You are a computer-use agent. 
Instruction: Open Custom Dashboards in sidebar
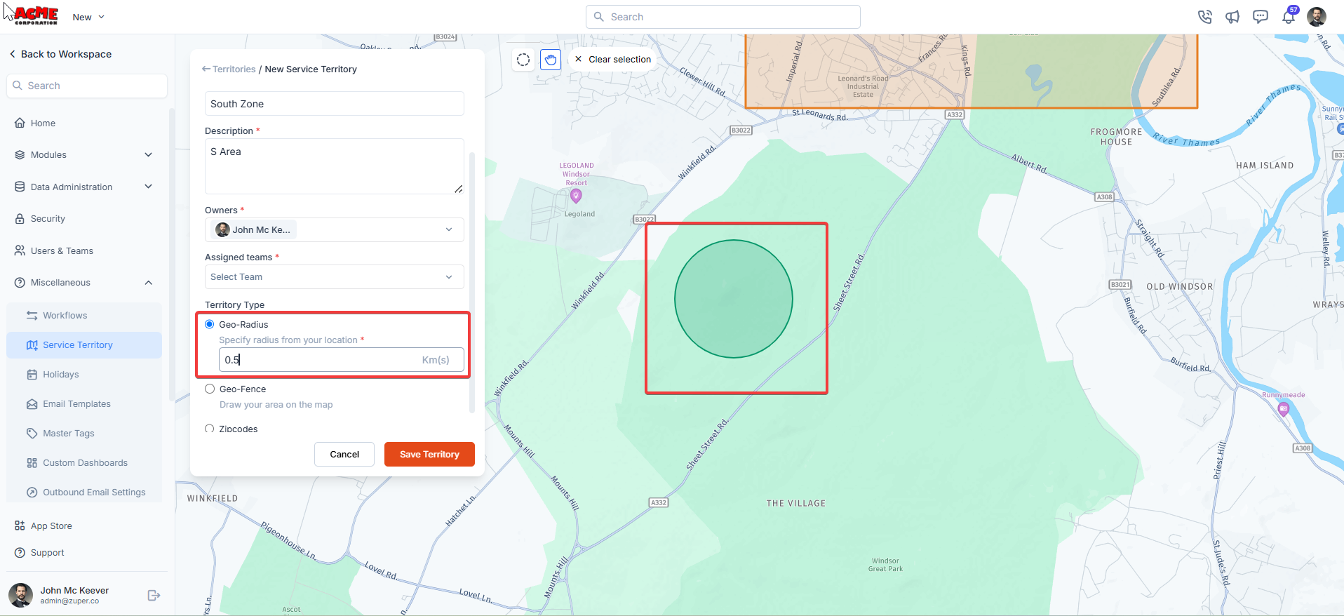tap(84, 463)
